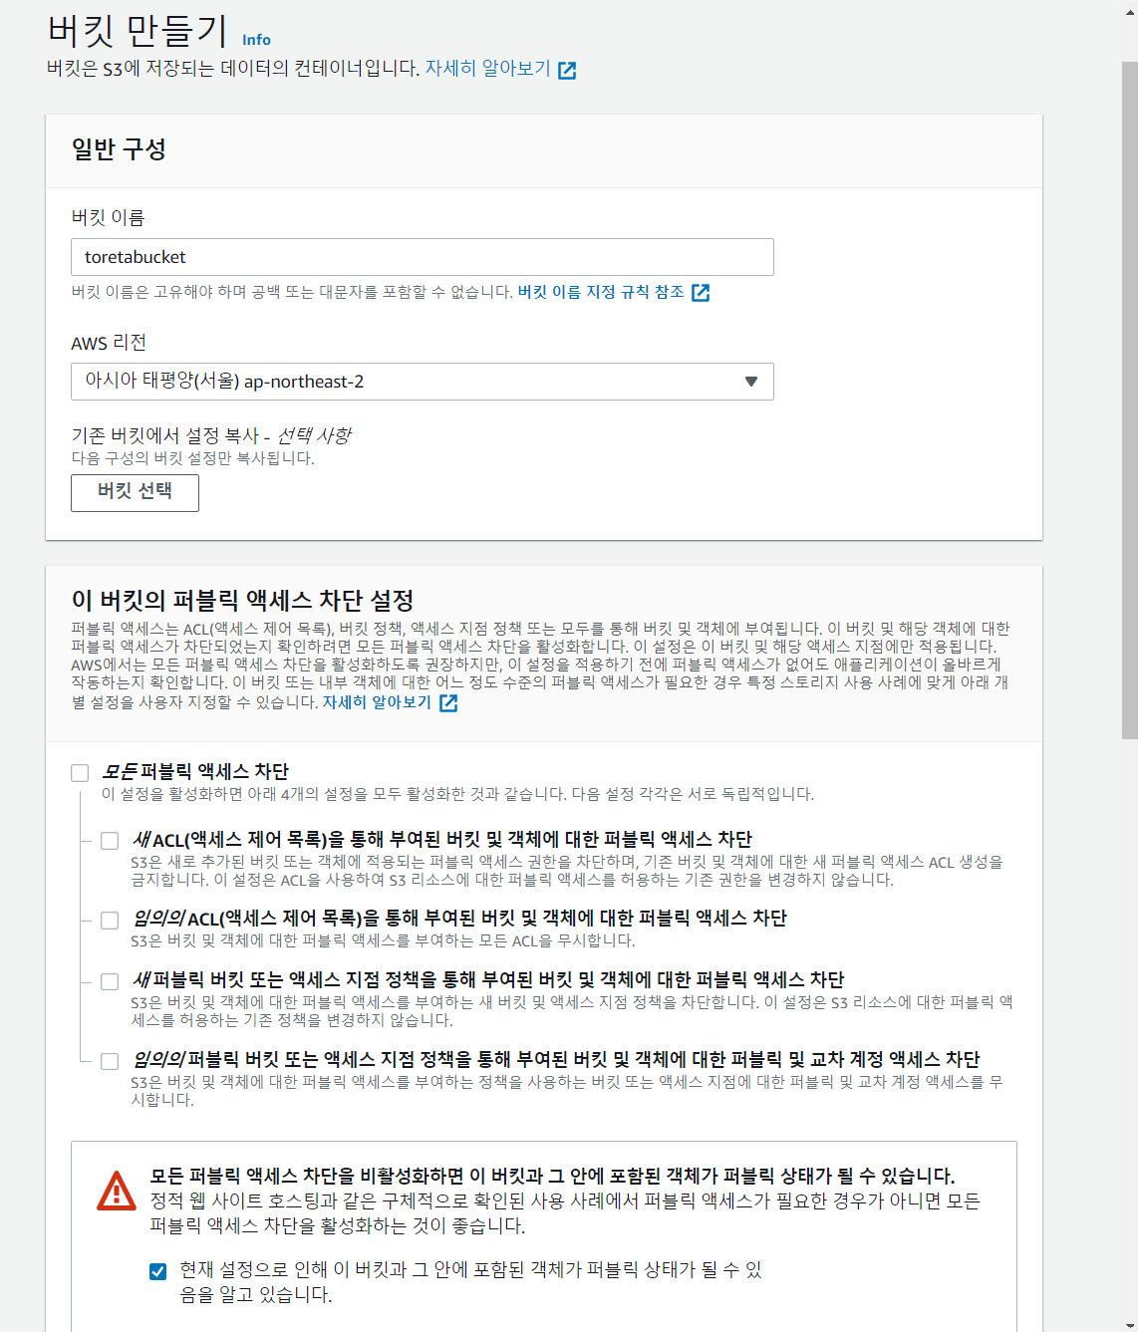Click the 버킷 만들기 page title
1138x1332 pixels.
[138, 30]
